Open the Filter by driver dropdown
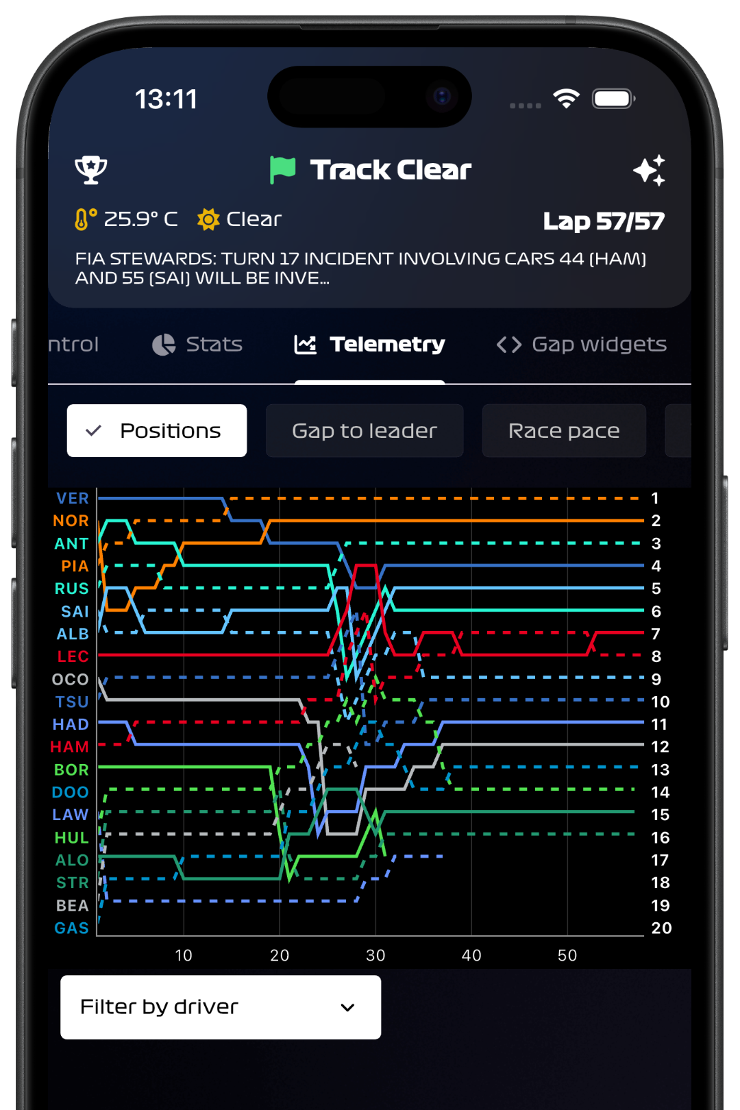The width and height of the screenshot is (740, 1110). 221,1007
